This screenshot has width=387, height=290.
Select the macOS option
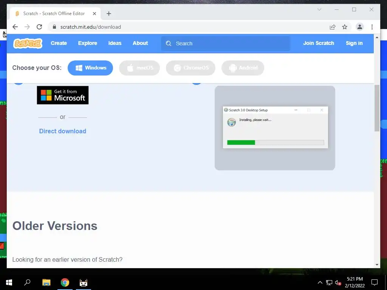pos(139,68)
